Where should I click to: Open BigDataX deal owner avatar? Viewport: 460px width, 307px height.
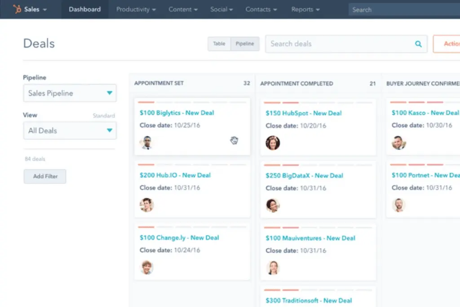pyautogui.click(x=273, y=205)
